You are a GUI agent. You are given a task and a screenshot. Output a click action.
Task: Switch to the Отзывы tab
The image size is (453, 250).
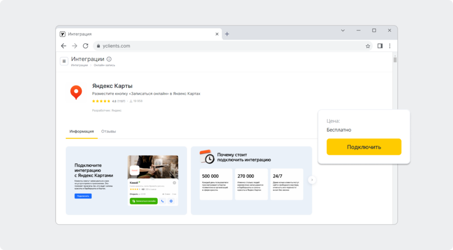click(108, 131)
